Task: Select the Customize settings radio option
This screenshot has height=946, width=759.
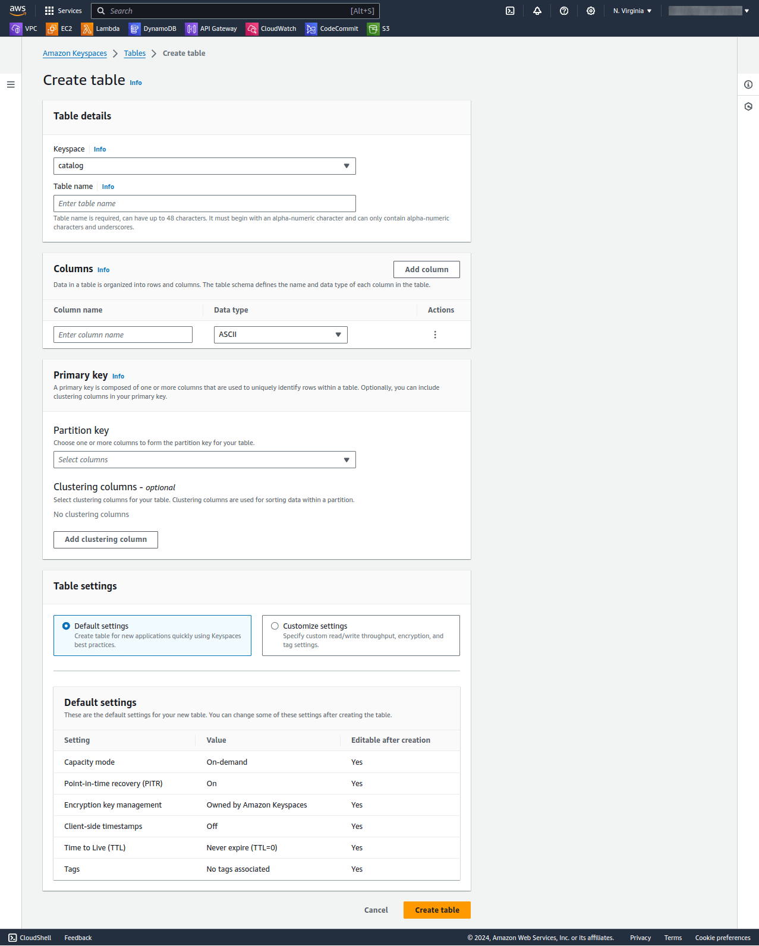Action: click(275, 626)
